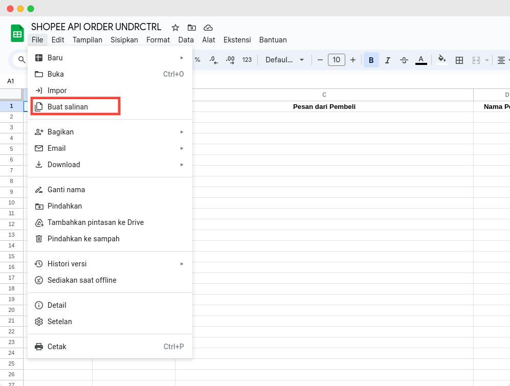This screenshot has width=510, height=386.
Task: Open the Default font dropdown
Action: point(284,60)
